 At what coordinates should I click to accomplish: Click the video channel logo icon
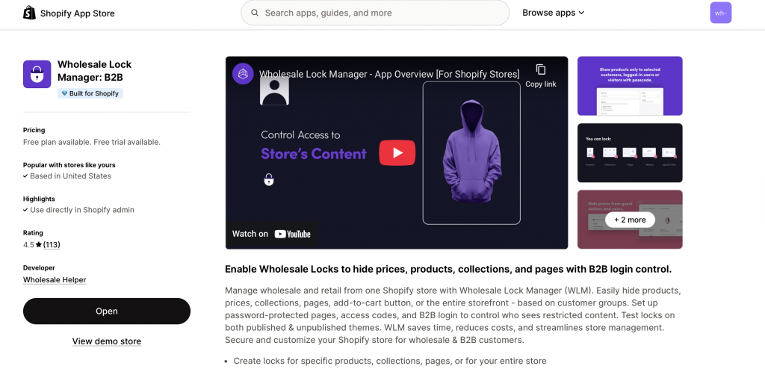pos(243,74)
